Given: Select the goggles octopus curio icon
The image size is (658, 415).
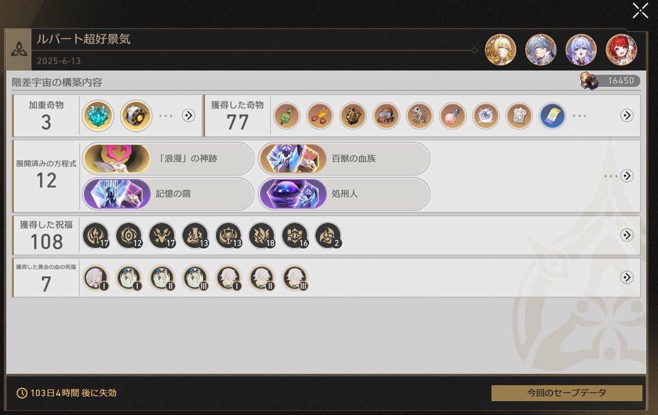Looking at the screenshot, I should (386, 115).
